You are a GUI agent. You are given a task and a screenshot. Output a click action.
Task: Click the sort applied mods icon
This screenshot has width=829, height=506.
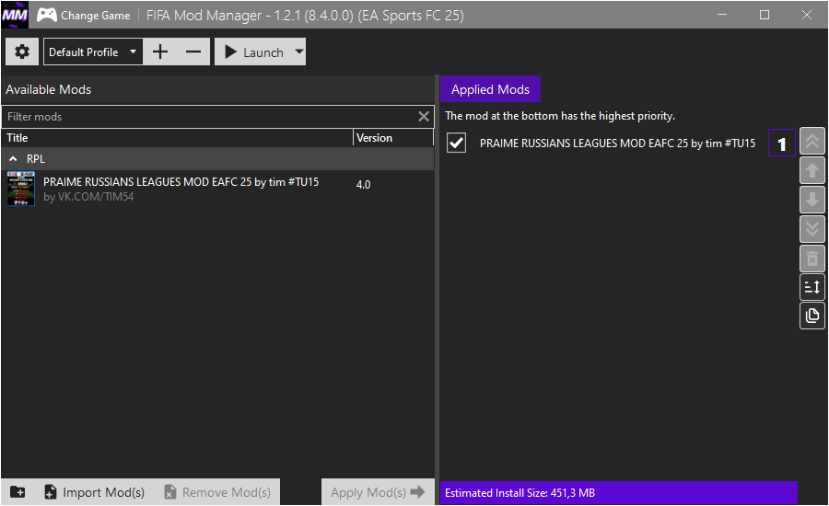(x=812, y=287)
